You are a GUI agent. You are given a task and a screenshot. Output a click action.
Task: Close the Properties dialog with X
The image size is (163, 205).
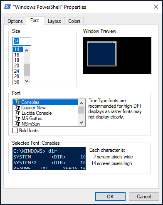point(156,7)
